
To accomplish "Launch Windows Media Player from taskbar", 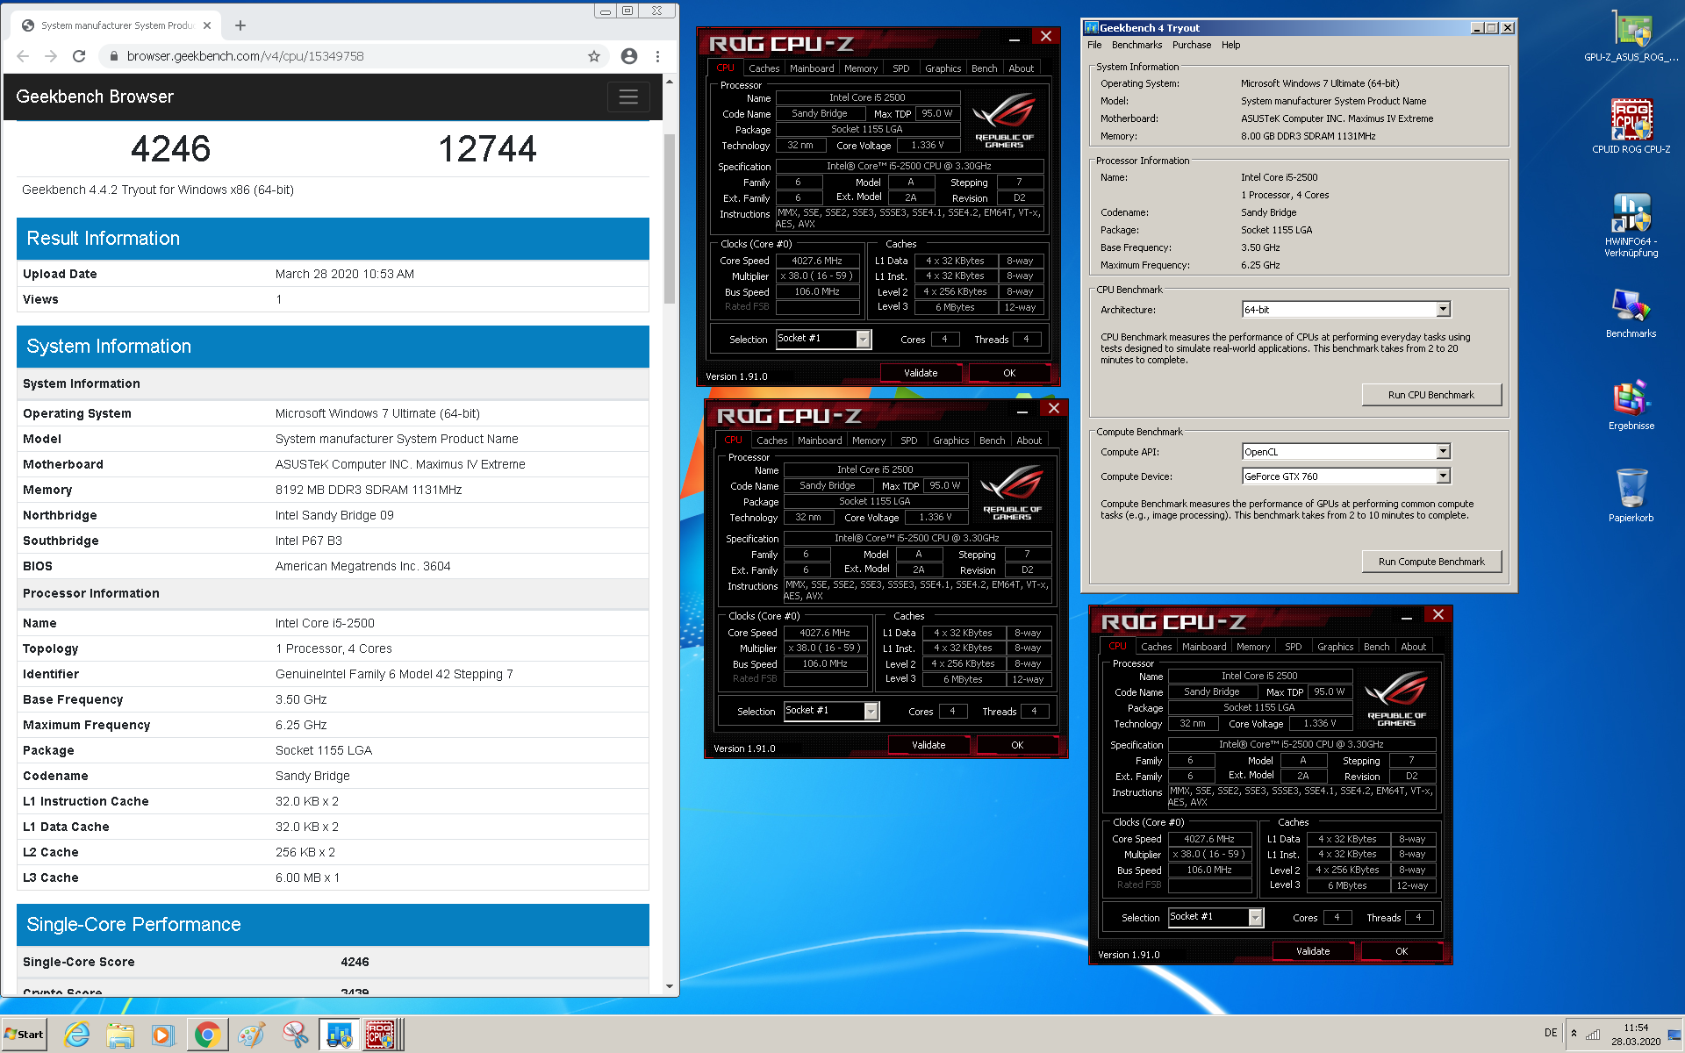I will [163, 1035].
